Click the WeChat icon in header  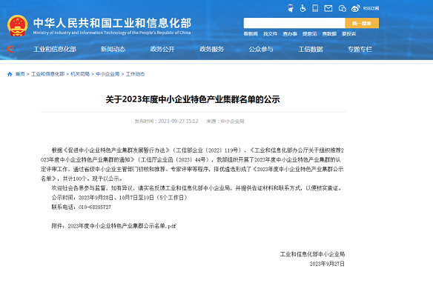pos(342,9)
